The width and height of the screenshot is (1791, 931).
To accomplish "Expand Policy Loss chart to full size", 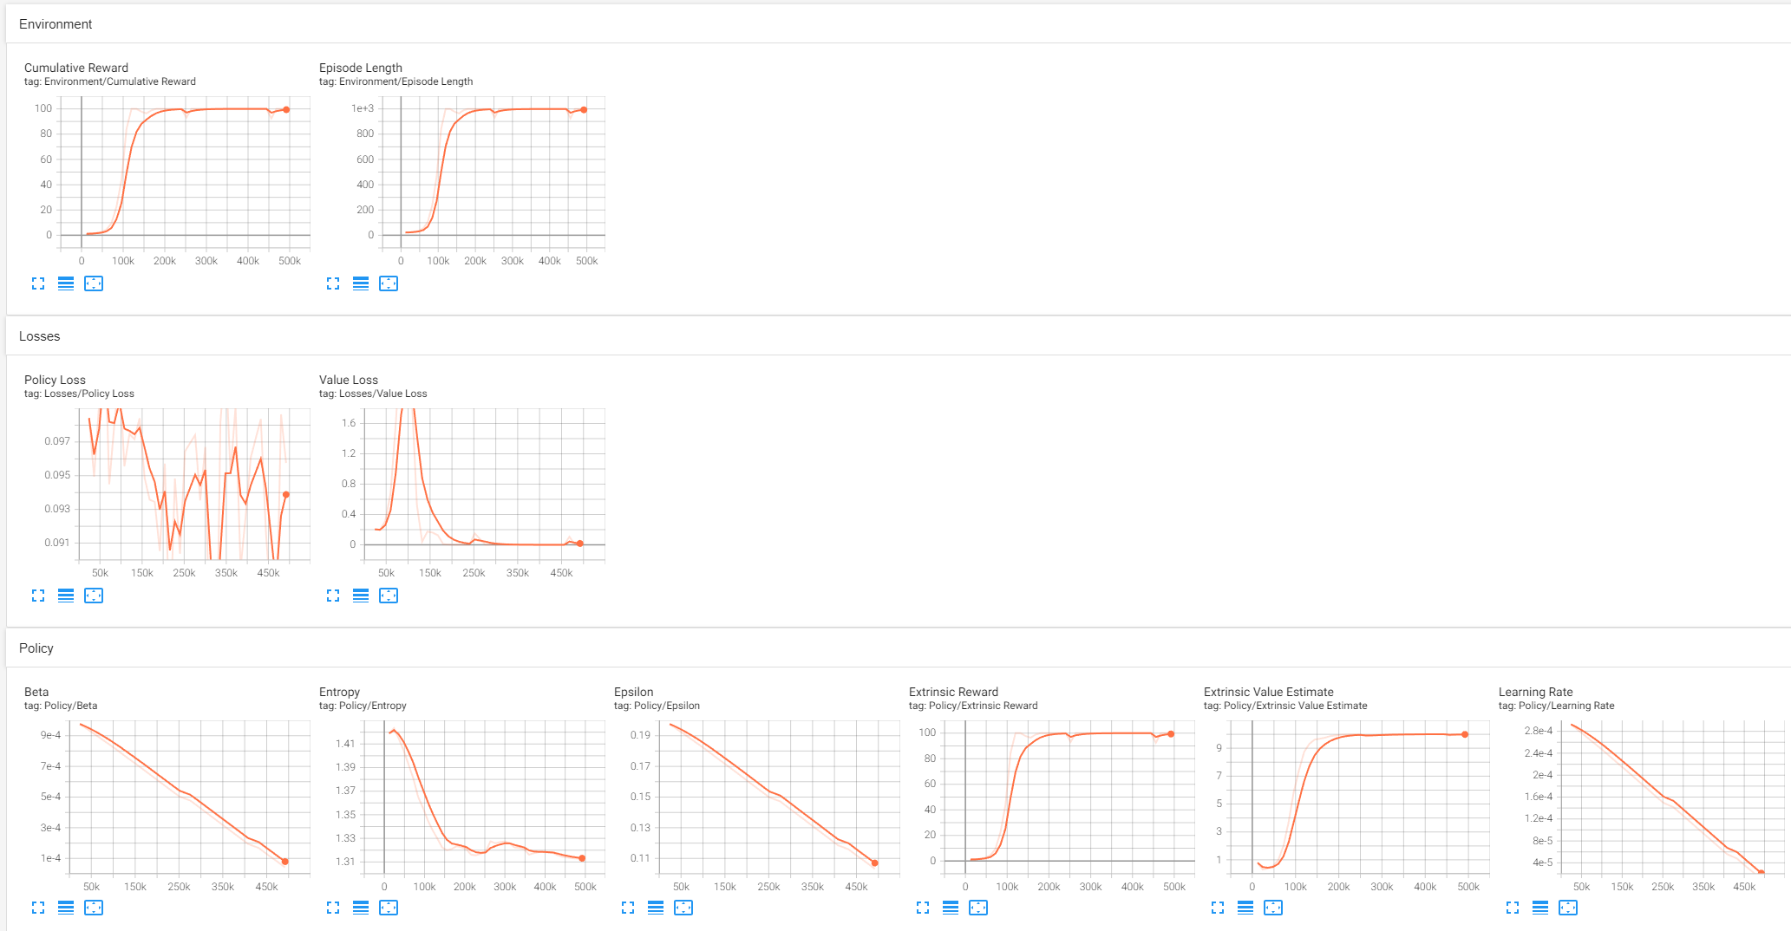I will tap(38, 596).
